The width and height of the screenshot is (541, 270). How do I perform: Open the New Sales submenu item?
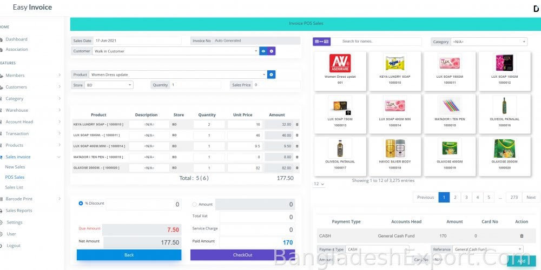[15, 167]
